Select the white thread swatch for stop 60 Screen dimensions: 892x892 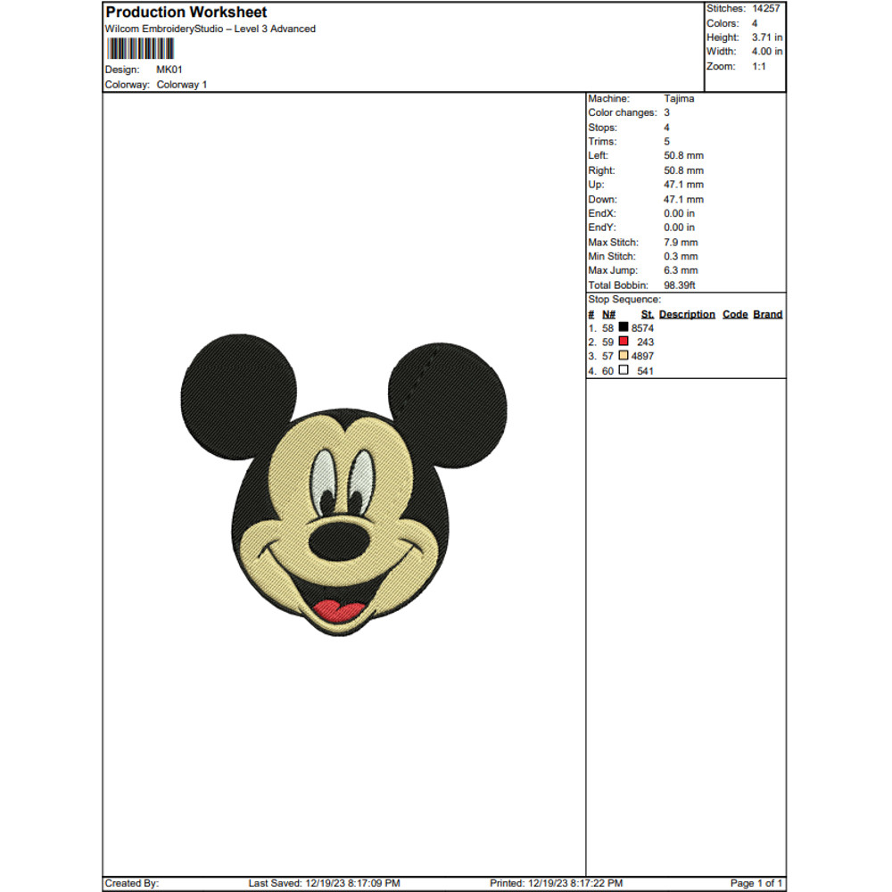pos(623,370)
